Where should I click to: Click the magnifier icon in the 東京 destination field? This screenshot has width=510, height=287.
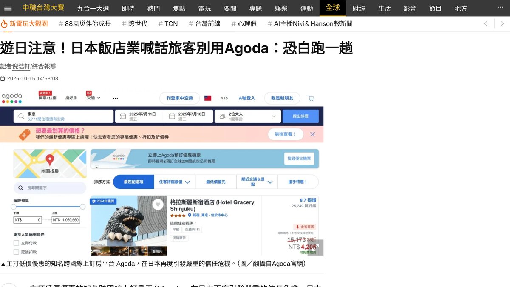[21, 116]
